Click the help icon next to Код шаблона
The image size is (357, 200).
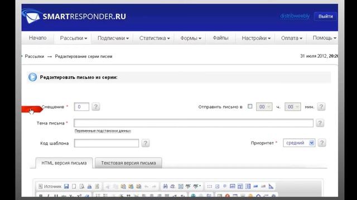click(x=146, y=143)
